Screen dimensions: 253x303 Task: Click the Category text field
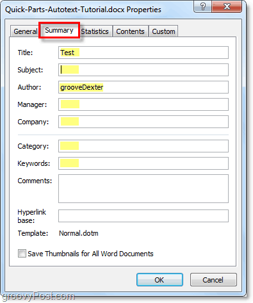[143, 146]
